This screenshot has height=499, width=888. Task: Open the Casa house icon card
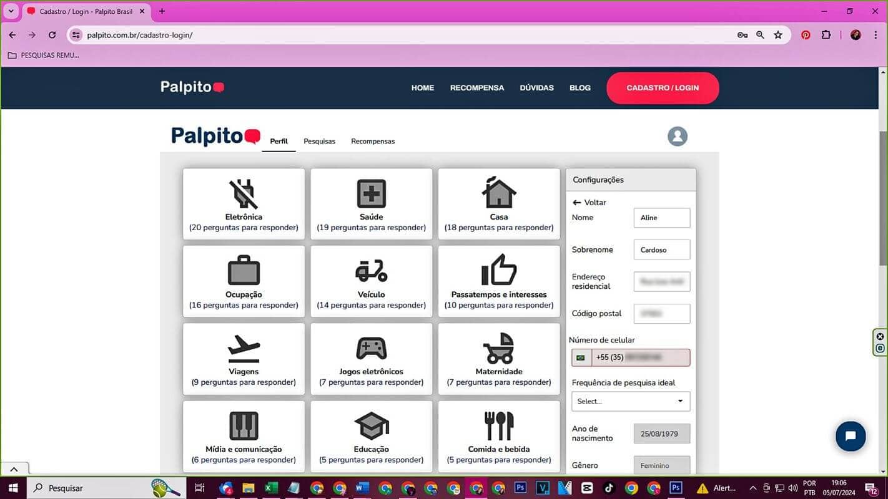499,204
